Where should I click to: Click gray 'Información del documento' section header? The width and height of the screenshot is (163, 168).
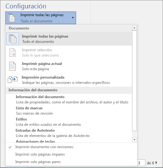tap(69, 90)
